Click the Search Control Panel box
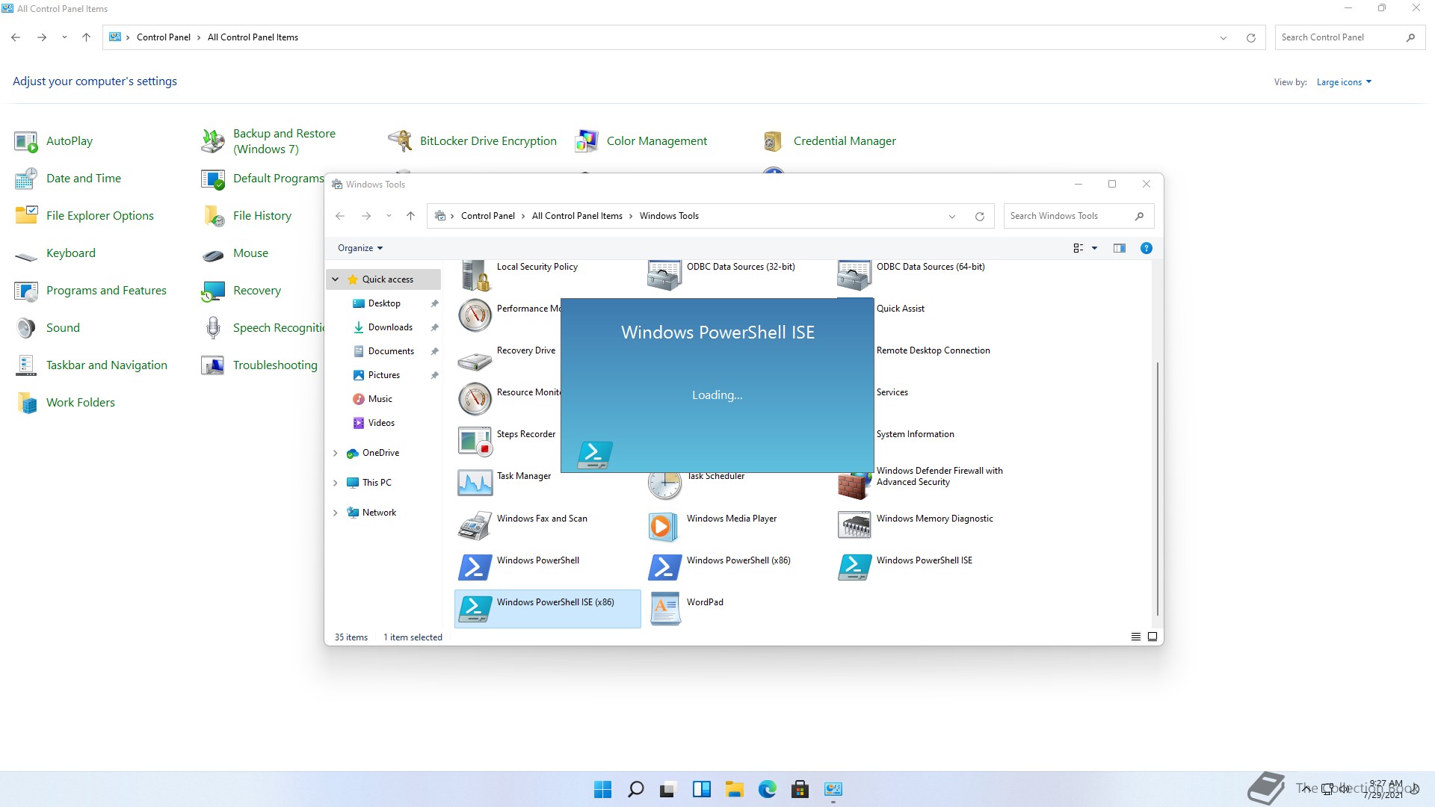 pyautogui.click(x=1350, y=37)
